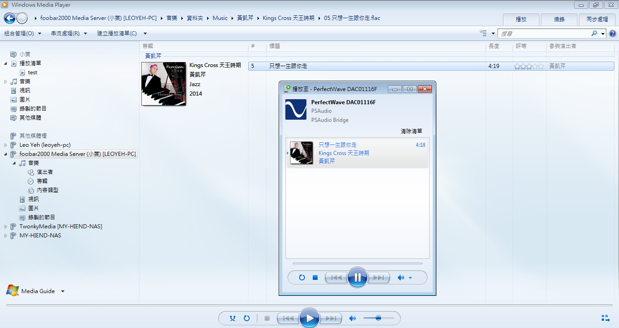Select 其他媒體 in navigation pane
The image size is (619, 328).
click(30, 118)
